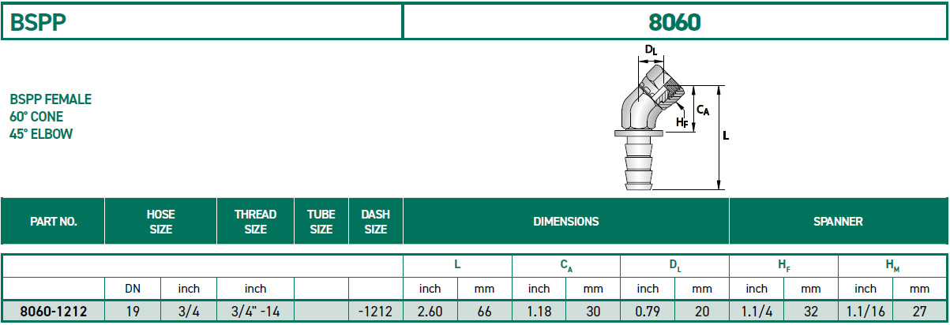Viewport: 950px width, 325px height.
Task: Click the CA mm value 30
Action: (593, 312)
